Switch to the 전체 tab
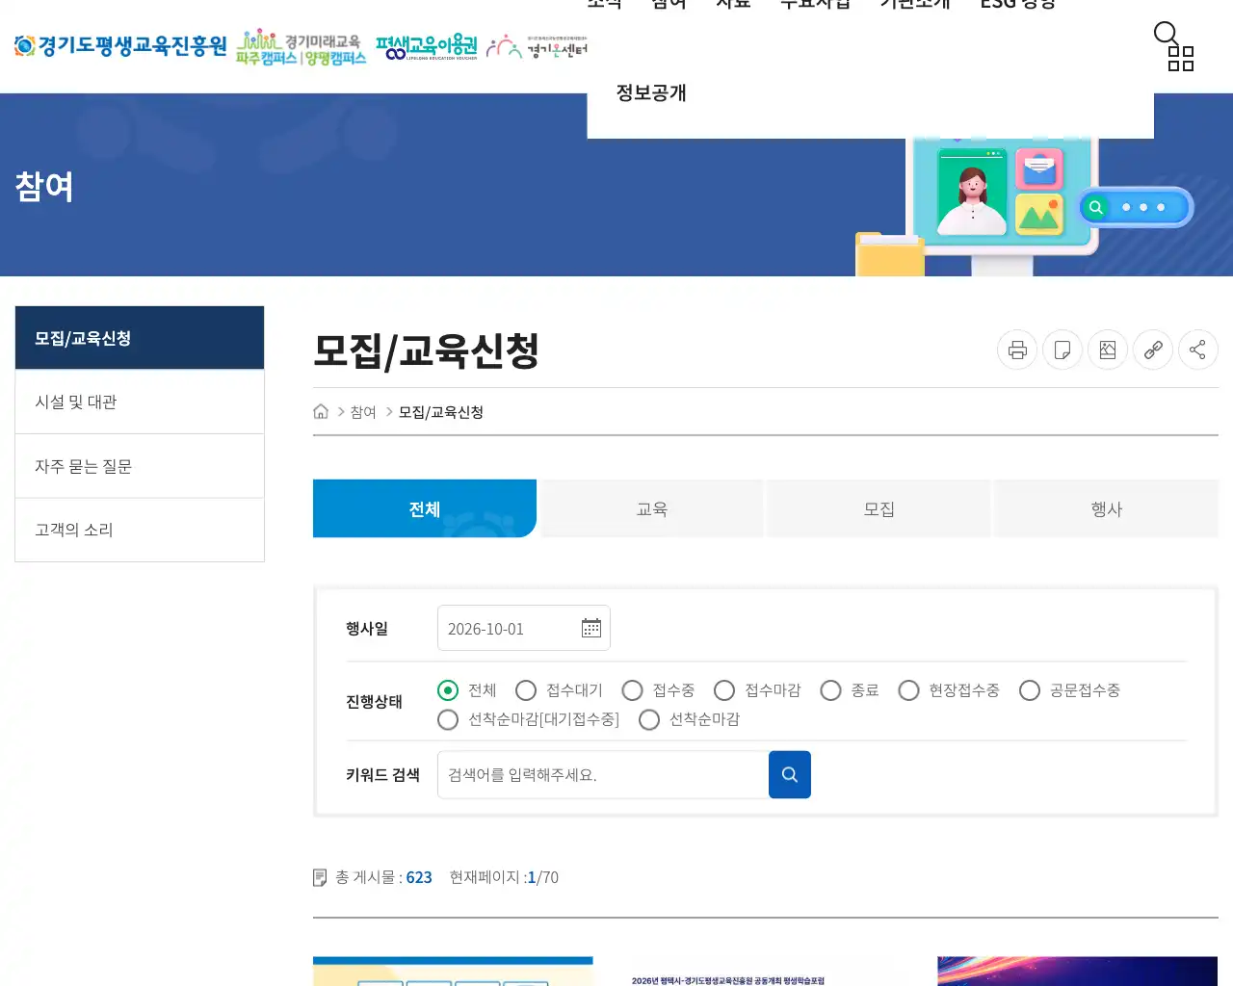Image resolution: width=1233 pixels, height=986 pixels. point(425,508)
